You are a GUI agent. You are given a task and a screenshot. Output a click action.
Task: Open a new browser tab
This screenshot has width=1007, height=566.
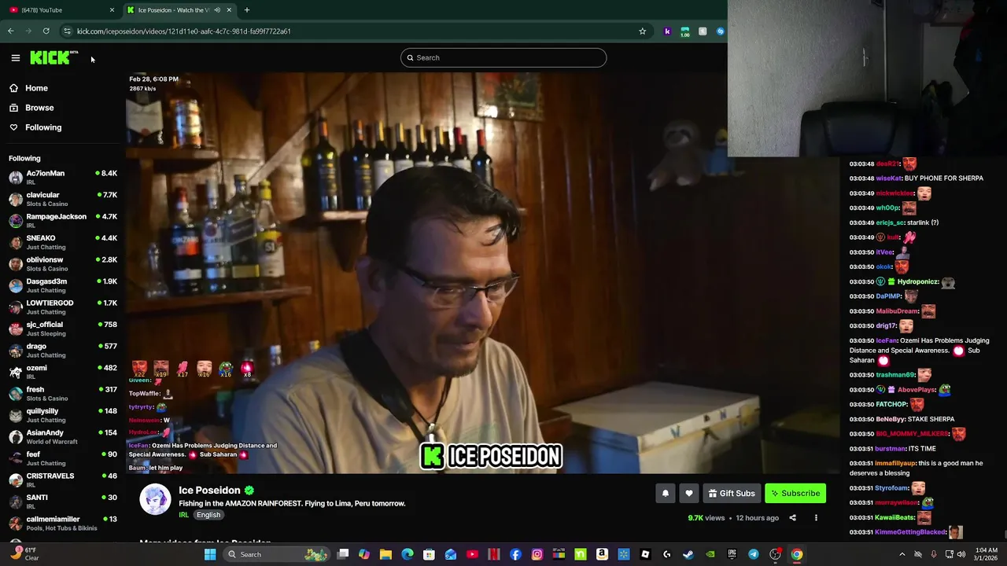point(246,10)
